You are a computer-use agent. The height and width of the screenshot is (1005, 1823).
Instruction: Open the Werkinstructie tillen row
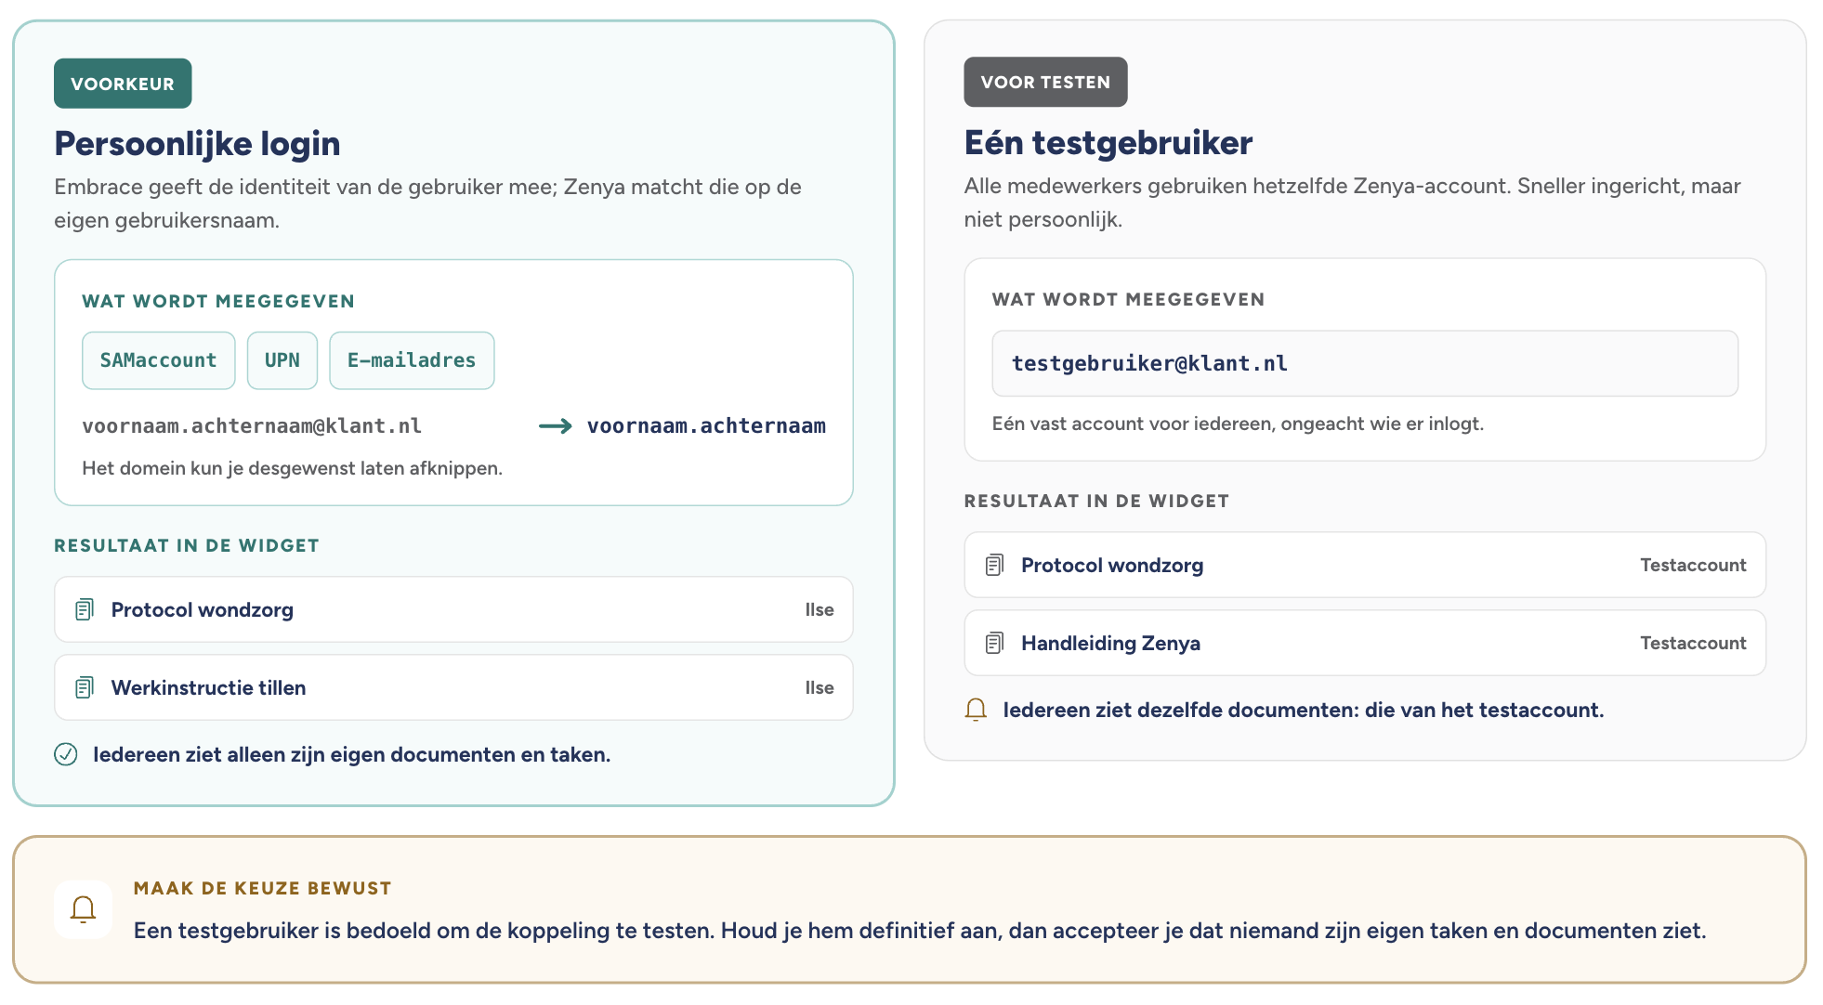(453, 687)
